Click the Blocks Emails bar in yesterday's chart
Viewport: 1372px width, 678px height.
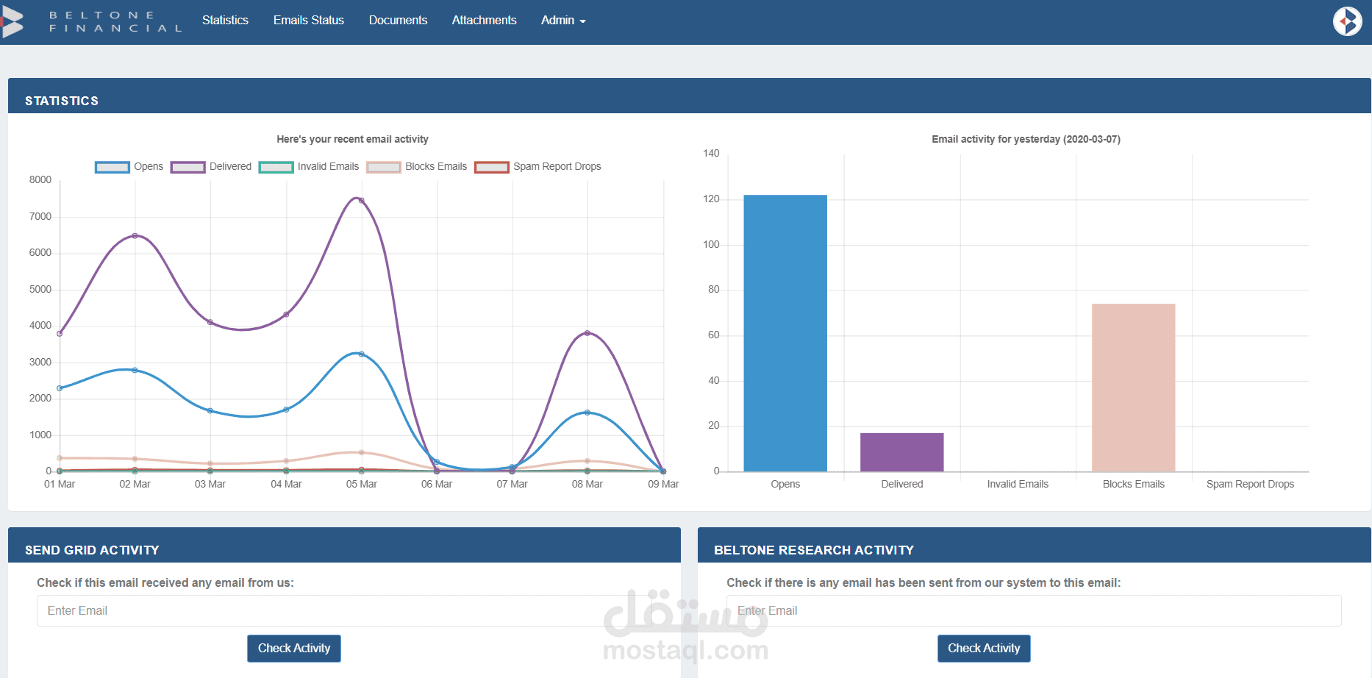tap(1133, 388)
